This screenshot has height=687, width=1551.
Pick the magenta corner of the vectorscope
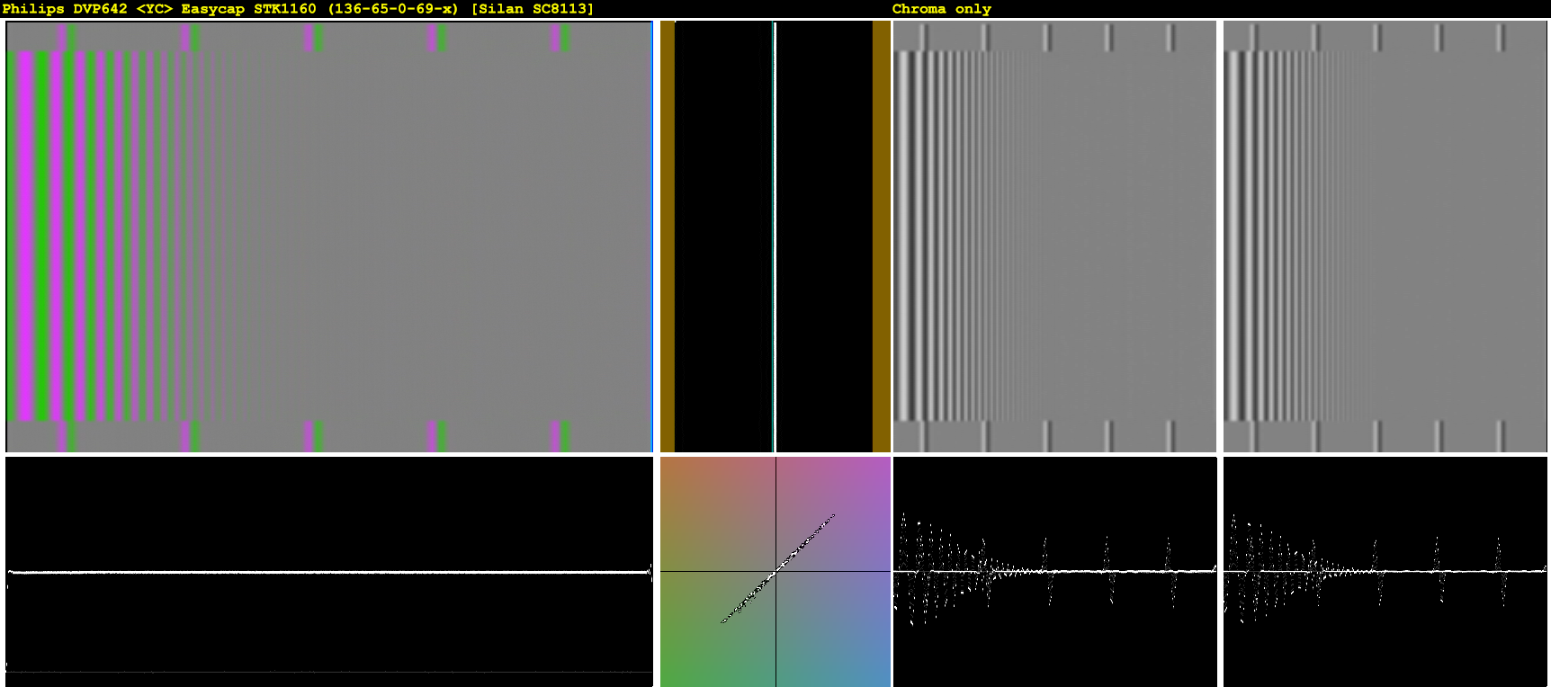877,469
